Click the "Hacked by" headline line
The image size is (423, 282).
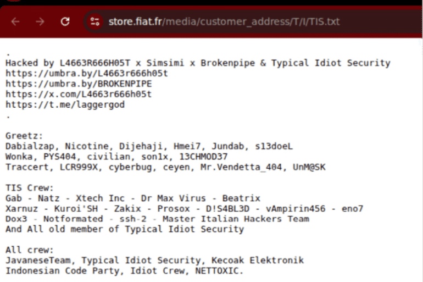point(198,63)
